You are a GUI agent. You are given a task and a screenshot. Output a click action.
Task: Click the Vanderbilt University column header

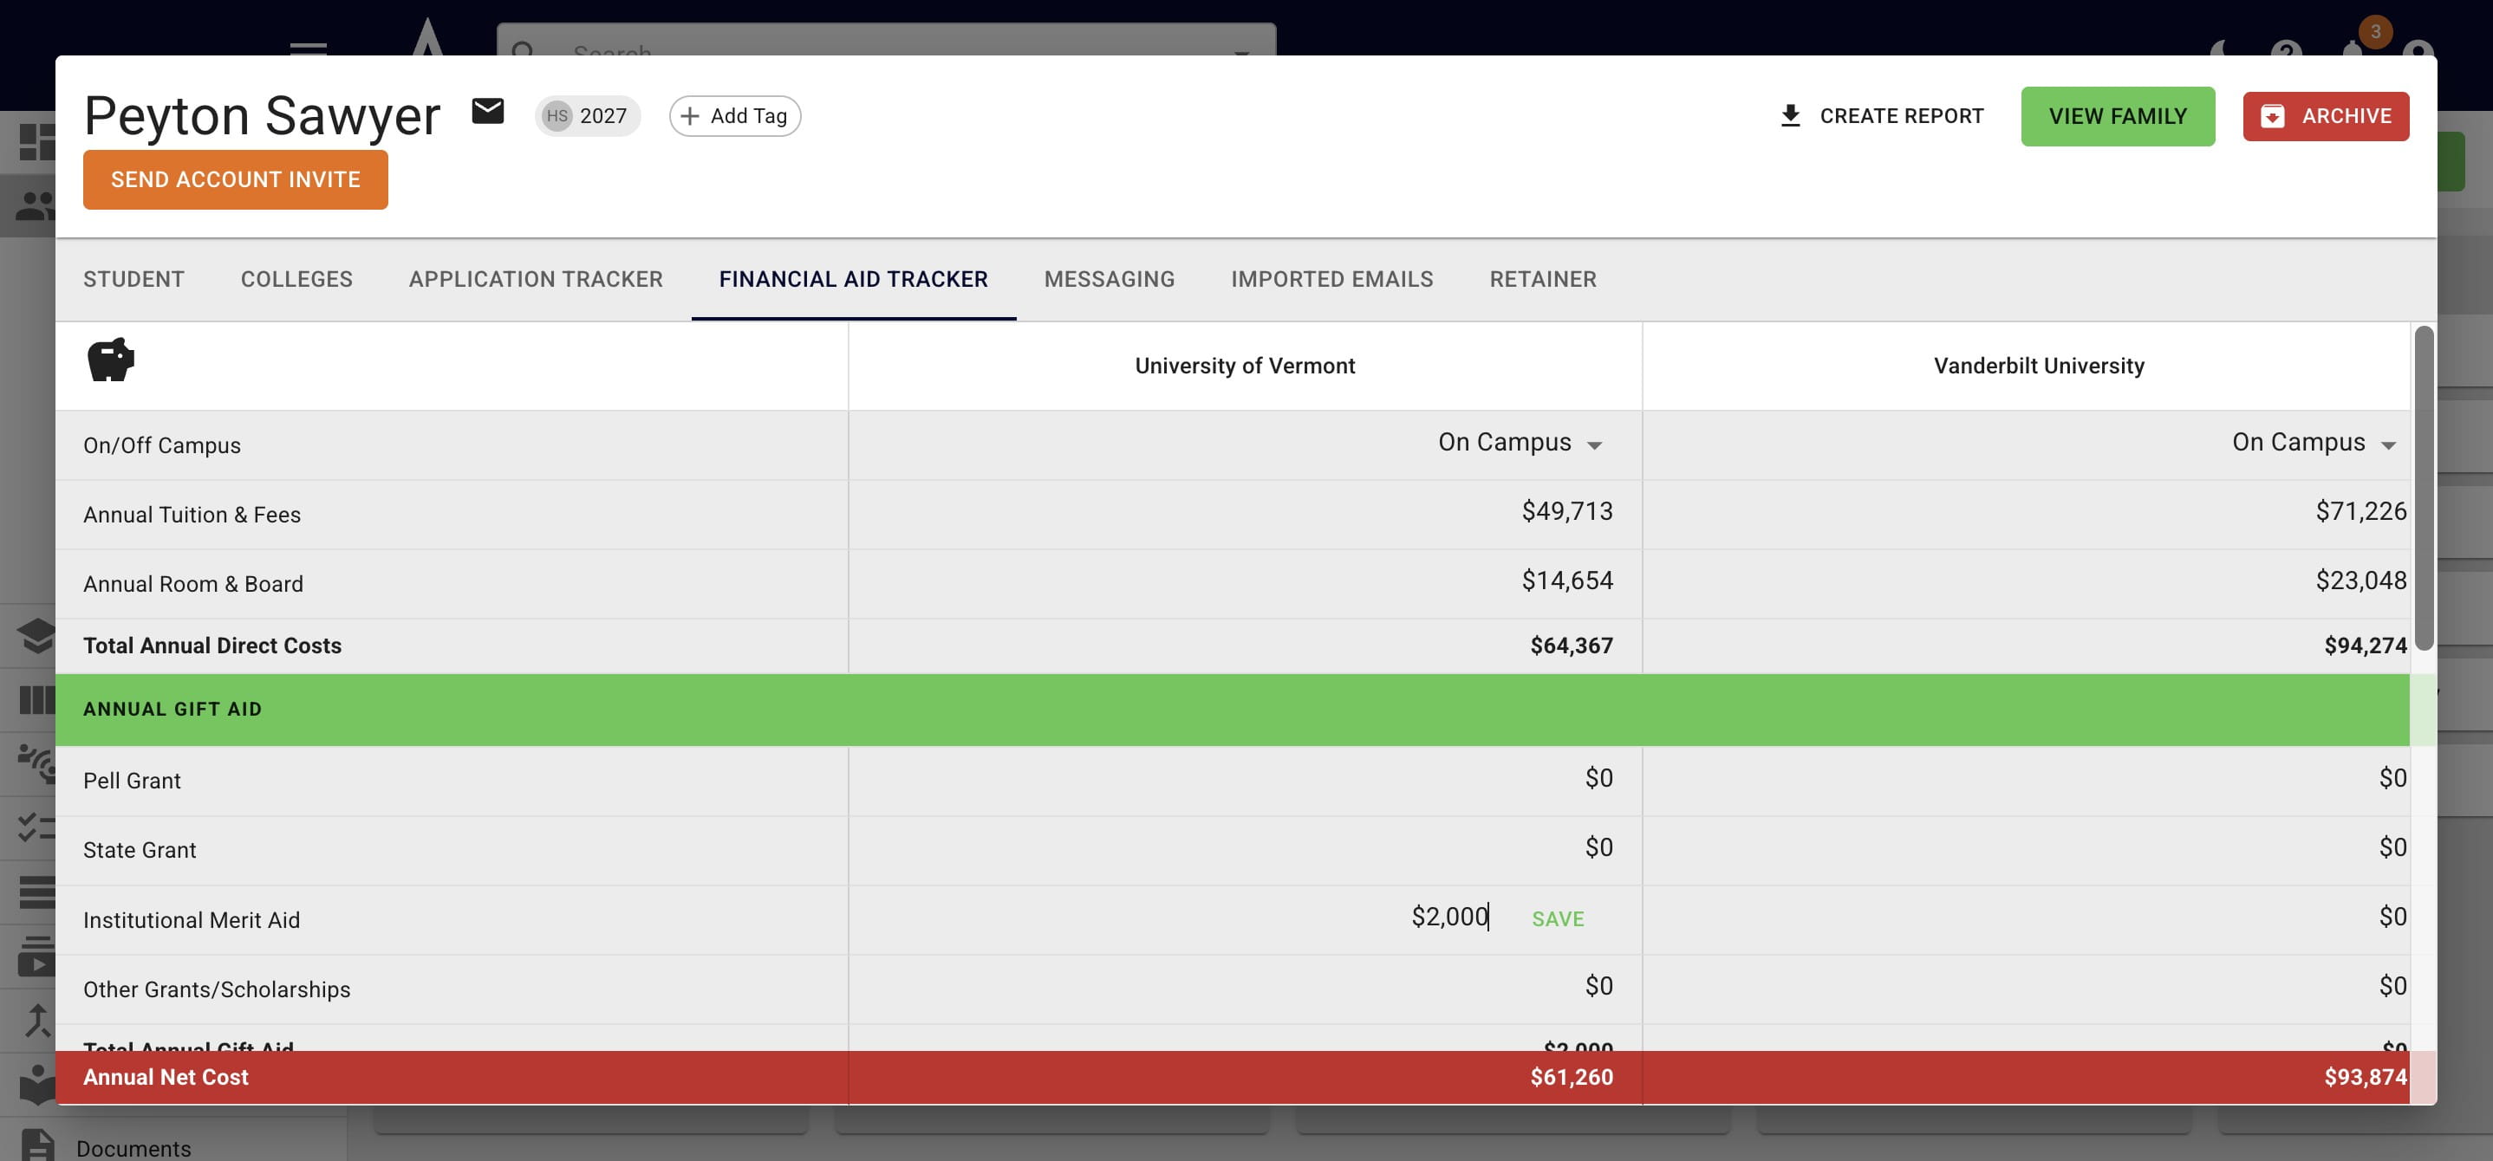2038,366
